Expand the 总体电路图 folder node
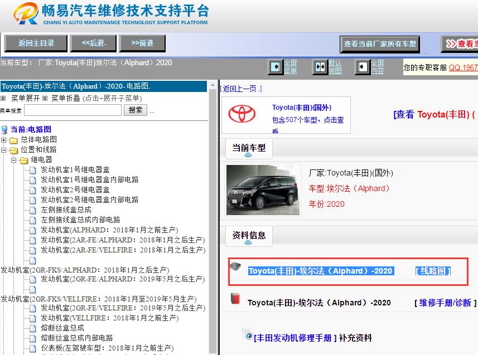This screenshot has height=355, width=478. pos(4,140)
